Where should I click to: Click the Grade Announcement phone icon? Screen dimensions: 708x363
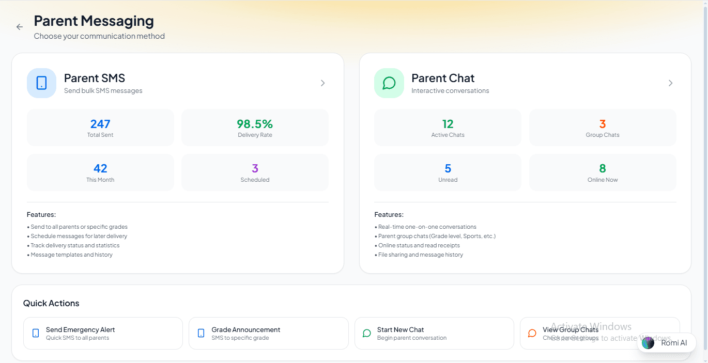click(x=201, y=334)
